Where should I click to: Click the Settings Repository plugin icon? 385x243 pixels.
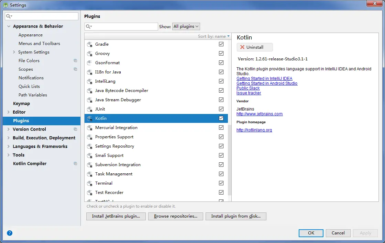click(90, 147)
